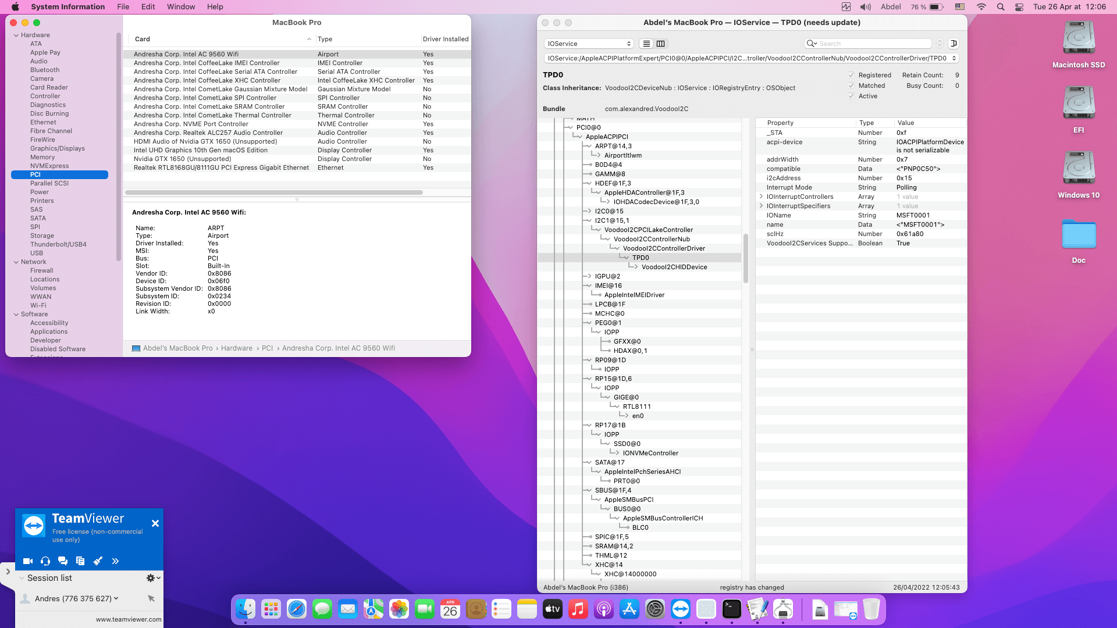Open the IOService plane dropdown

tap(589, 44)
